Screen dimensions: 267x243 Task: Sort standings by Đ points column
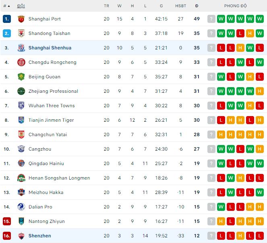point(197,6)
